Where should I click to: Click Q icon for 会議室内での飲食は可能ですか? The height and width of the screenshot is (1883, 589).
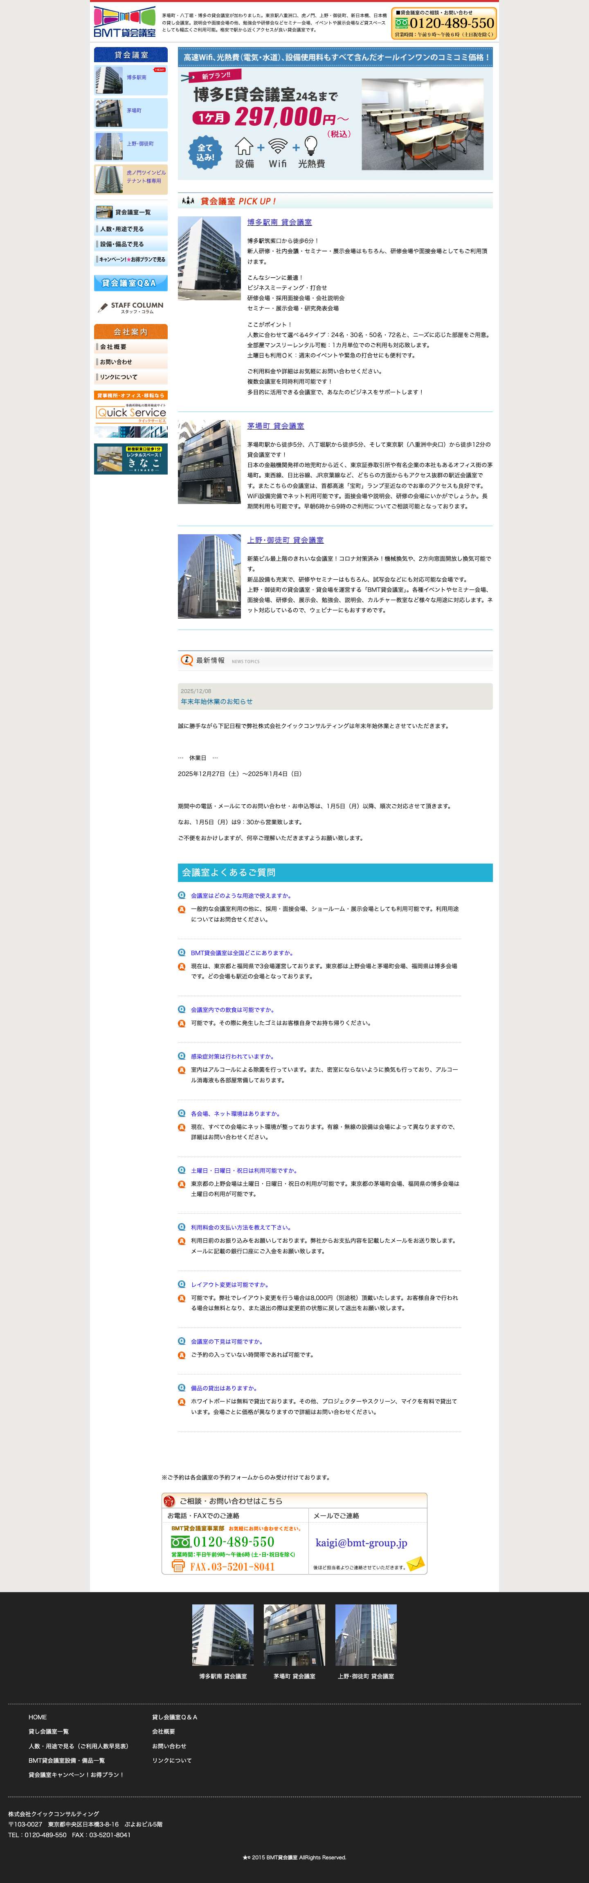[182, 1010]
